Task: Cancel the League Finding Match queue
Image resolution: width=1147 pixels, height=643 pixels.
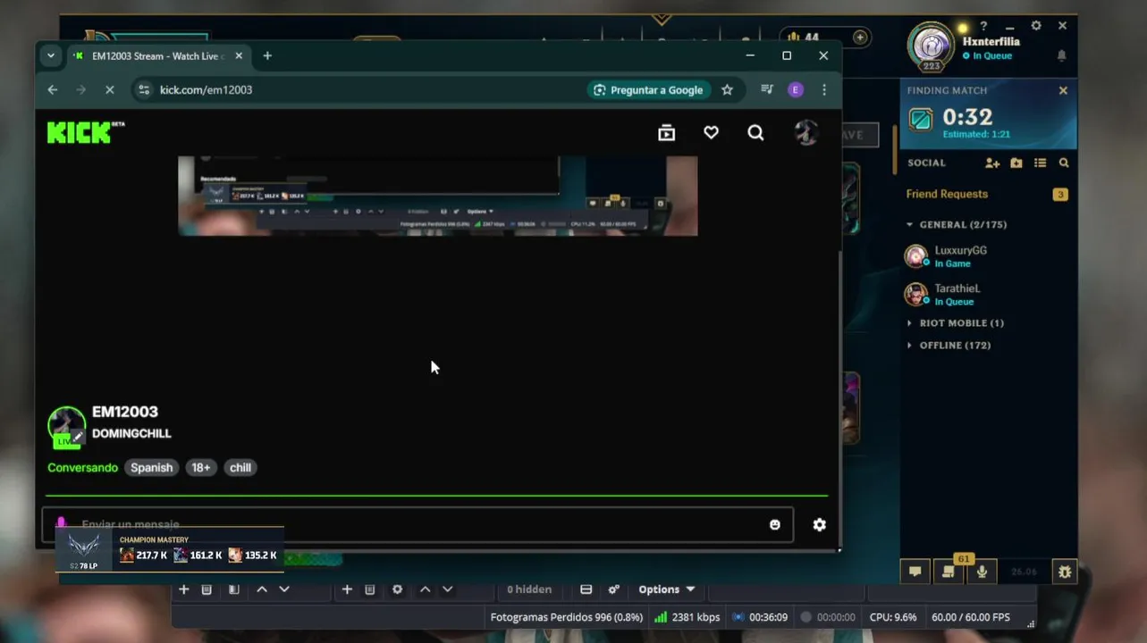Action: coord(1063,90)
